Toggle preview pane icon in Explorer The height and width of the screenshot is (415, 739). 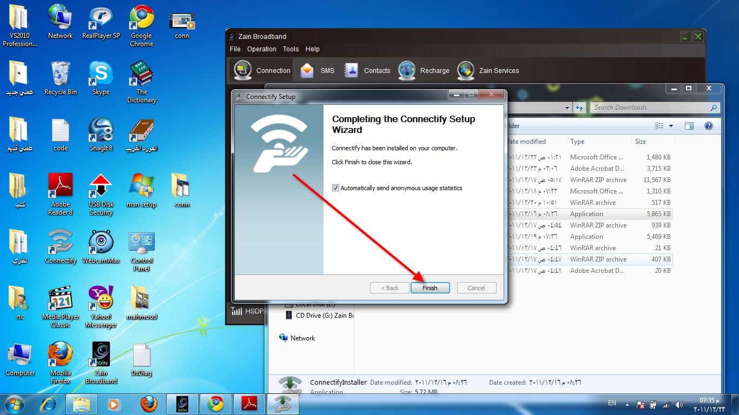[x=689, y=126]
